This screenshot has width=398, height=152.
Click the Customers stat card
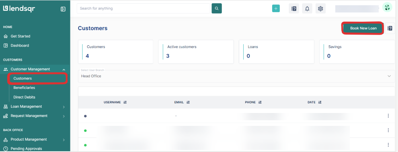coord(115,52)
